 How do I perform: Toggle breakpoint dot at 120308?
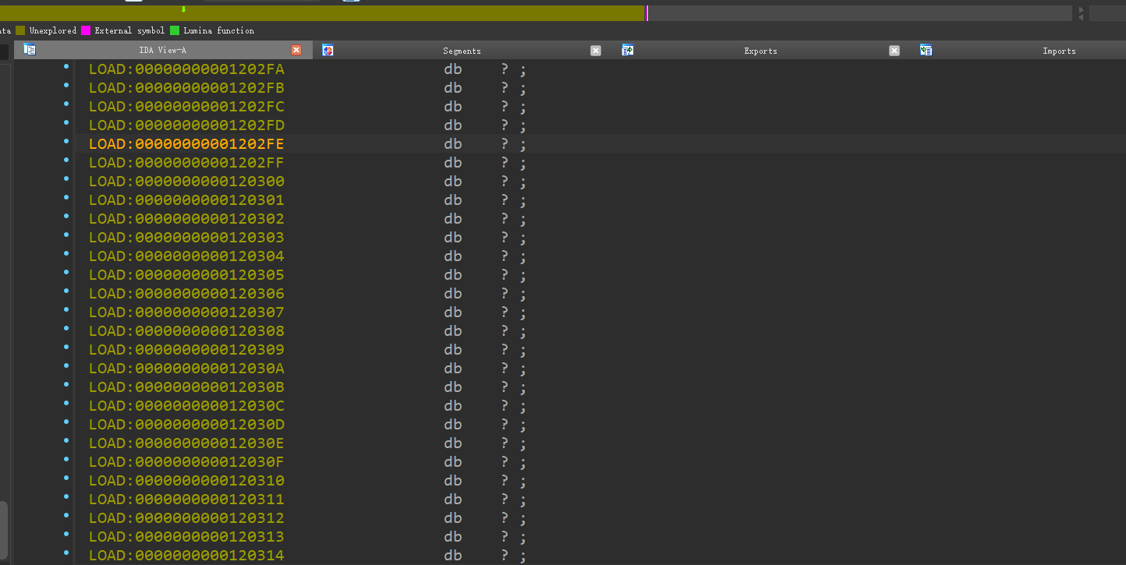[66, 329]
